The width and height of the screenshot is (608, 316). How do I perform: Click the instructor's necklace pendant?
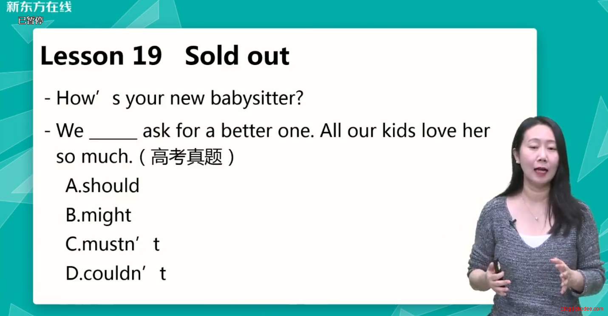pyautogui.click(x=537, y=218)
